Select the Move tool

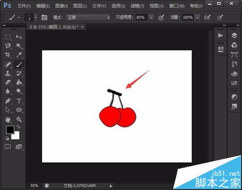point(19,37)
